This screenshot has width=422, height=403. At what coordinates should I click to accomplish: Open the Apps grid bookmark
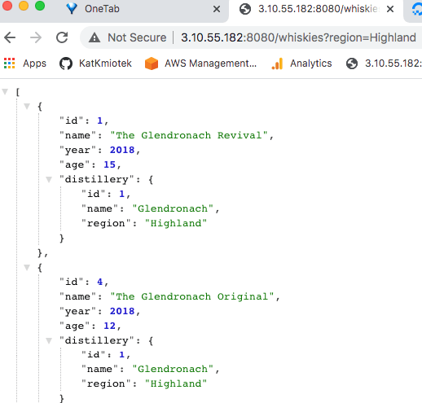[25, 64]
